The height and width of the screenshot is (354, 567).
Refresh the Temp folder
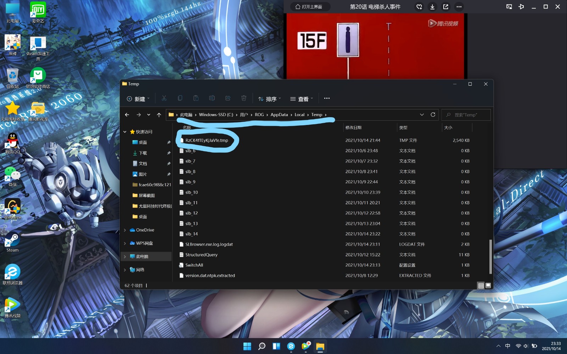433,115
